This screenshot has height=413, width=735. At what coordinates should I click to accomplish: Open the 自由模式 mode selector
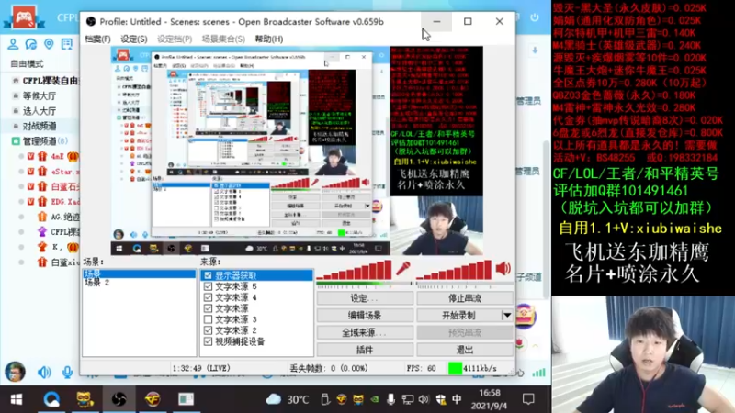pyautogui.click(x=27, y=63)
